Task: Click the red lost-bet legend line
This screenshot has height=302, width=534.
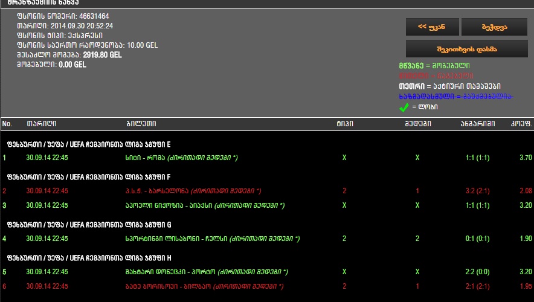Action: pyautogui.click(x=436, y=76)
